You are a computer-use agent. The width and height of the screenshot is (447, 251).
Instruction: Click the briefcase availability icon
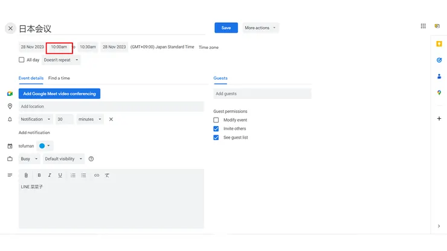click(x=10, y=159)
